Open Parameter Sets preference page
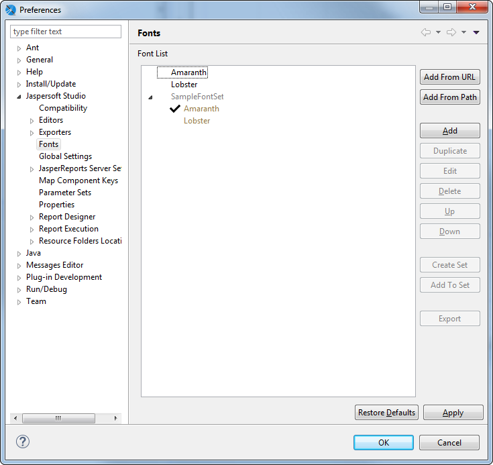Screen dimensions: 493x465 (65, 192)
